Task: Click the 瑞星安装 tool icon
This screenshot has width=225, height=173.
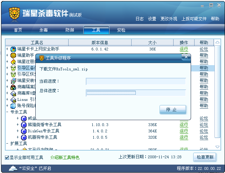Action: click(x=13, y=81)
